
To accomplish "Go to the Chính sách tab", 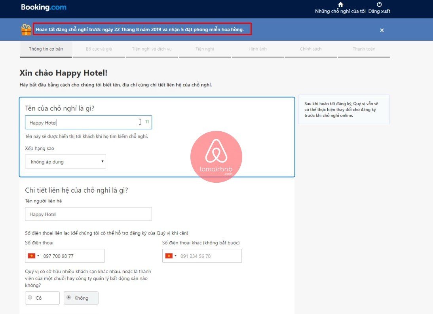I will click(311, 49).
